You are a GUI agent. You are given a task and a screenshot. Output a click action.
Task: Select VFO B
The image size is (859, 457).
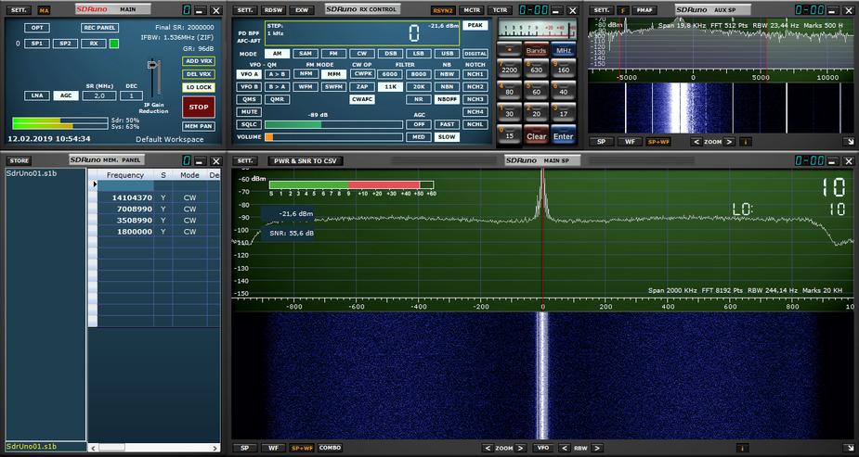pos(249,86)
